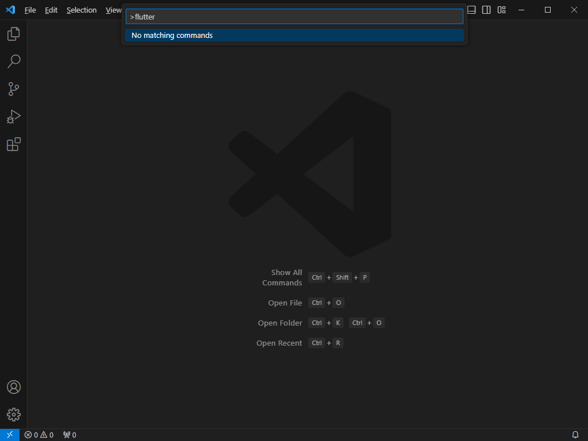Open the File menu
The image size is (588, 441).
pos(30,10)
